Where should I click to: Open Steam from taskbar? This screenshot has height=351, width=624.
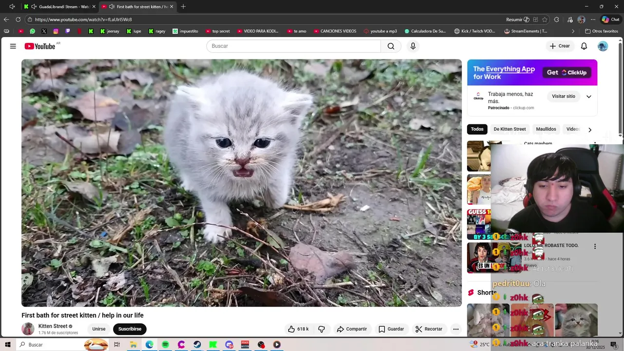pyautogui.click(x=197, y=345)
